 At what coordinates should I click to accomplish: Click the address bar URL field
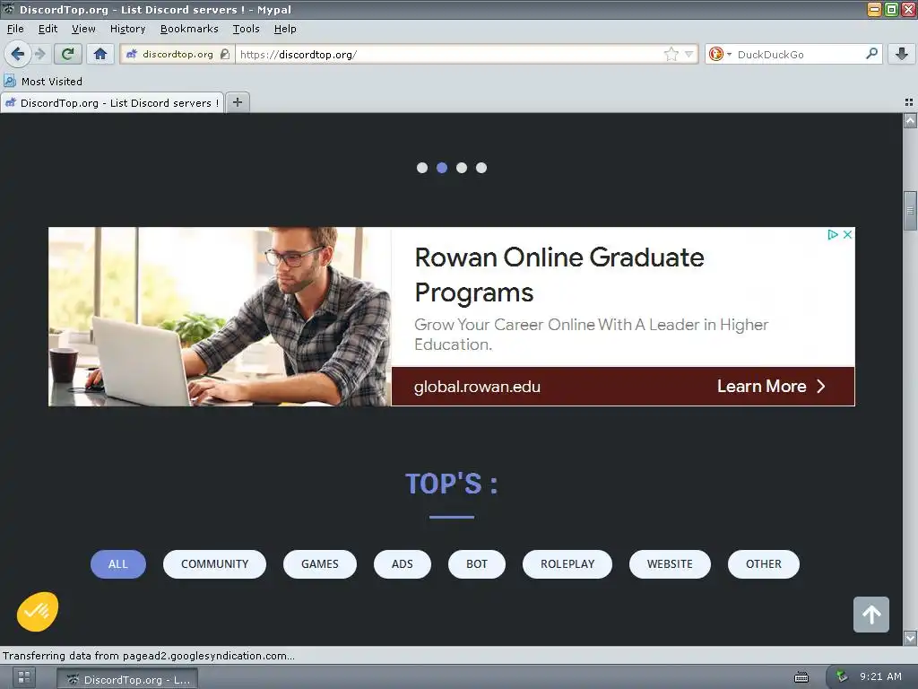click(x=448, y=55)
